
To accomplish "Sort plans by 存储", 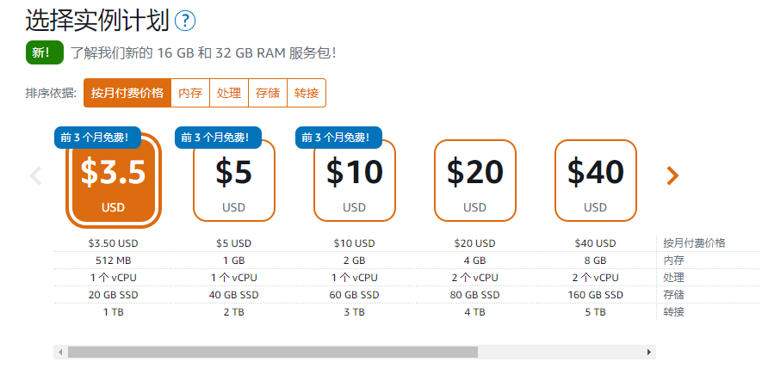I will click(268, 93).
